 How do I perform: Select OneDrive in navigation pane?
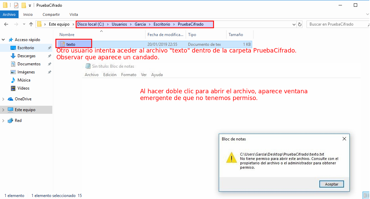(23, 99)
